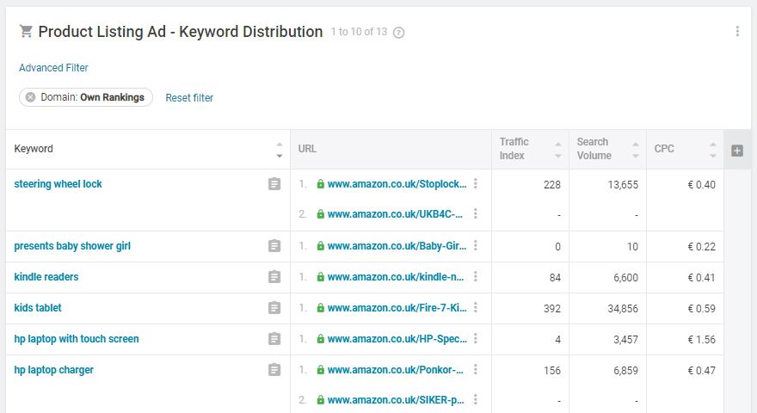The width and height of the screenshot is (757, 413).
Task: Select traffic index value 156
Action: coord(551,371)
